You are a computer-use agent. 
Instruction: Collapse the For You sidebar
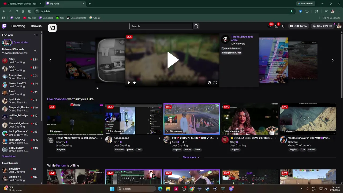pyautogui.click(x=36, y=35)
